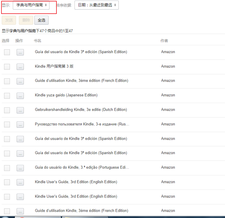Click the 全选 button
The width and height of the screenshot is (225, 218).
tap(41, 20)
